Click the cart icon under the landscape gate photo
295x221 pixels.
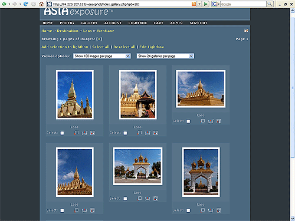click(147, 199)
